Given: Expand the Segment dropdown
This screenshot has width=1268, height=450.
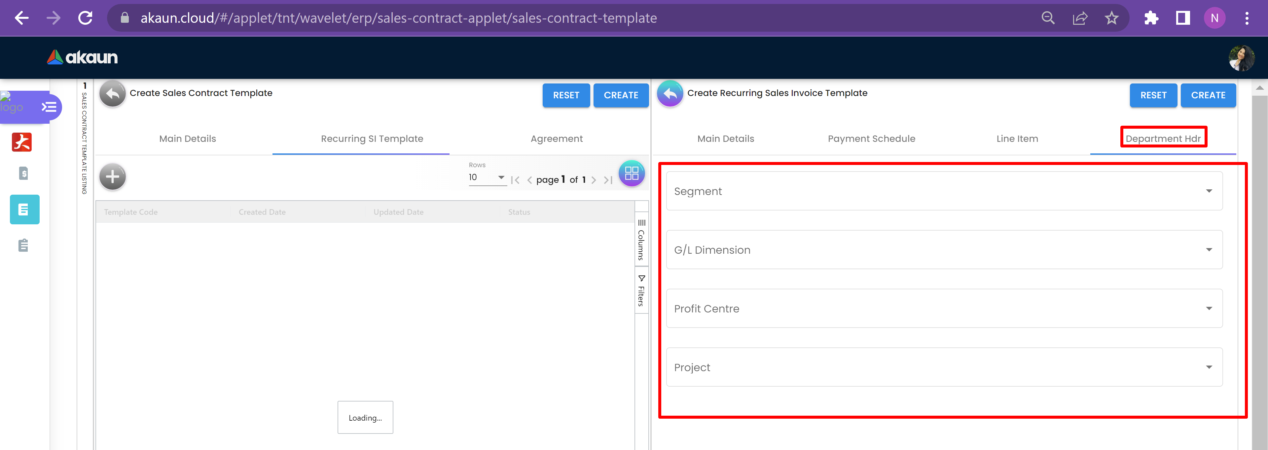Looking at the screenshot, I should [944, 191].
